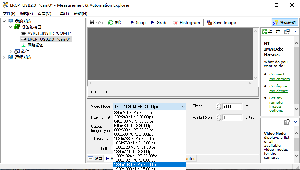Click the application logo in title bar

point(6,5)
